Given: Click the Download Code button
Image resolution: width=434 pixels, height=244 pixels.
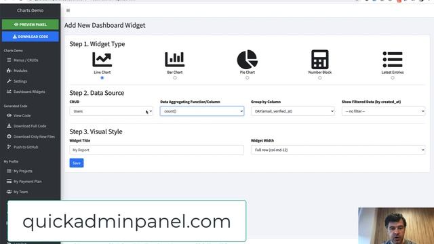Looking at the screenshot, I should tap(30, 37).
